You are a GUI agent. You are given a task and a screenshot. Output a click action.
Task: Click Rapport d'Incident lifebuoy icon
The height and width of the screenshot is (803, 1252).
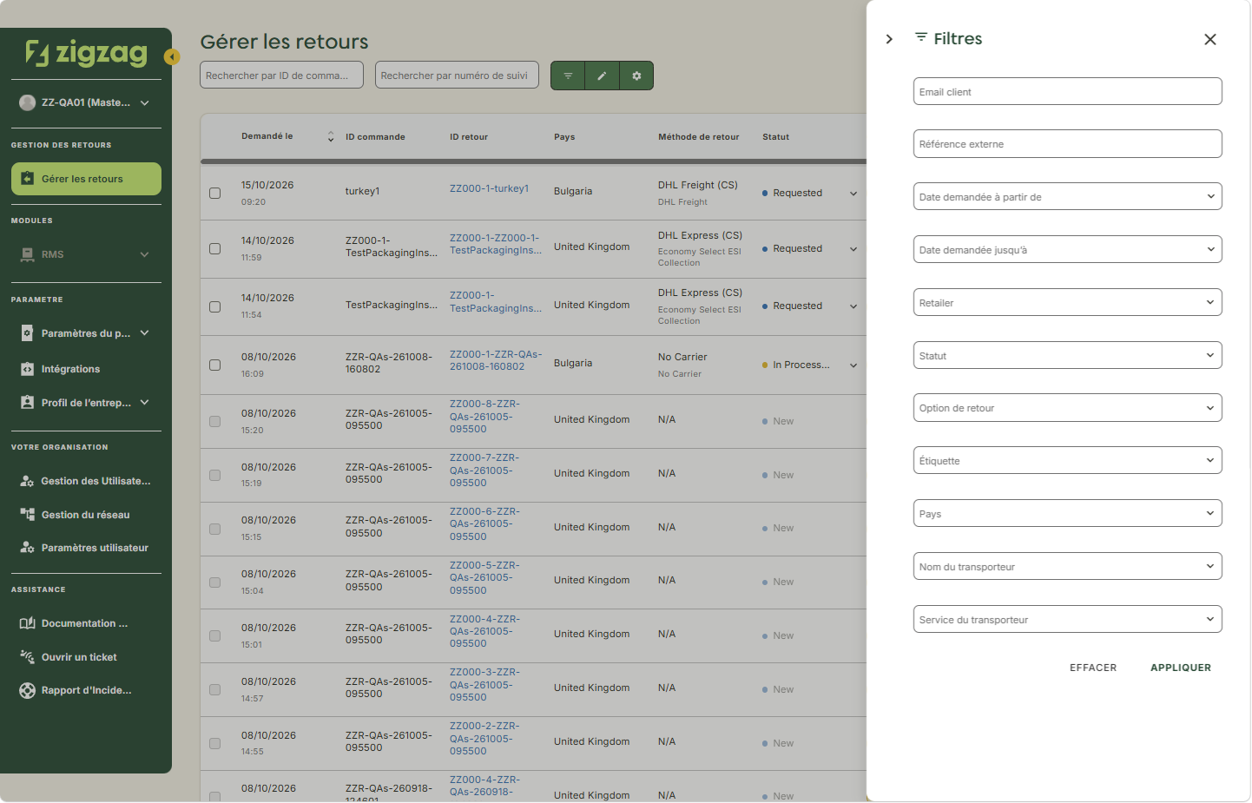[27, 691]
